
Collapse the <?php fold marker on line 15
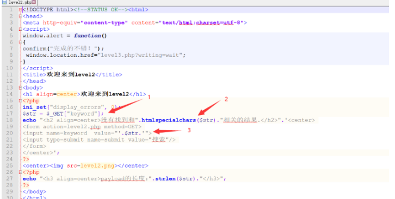(x=20, y=101)
